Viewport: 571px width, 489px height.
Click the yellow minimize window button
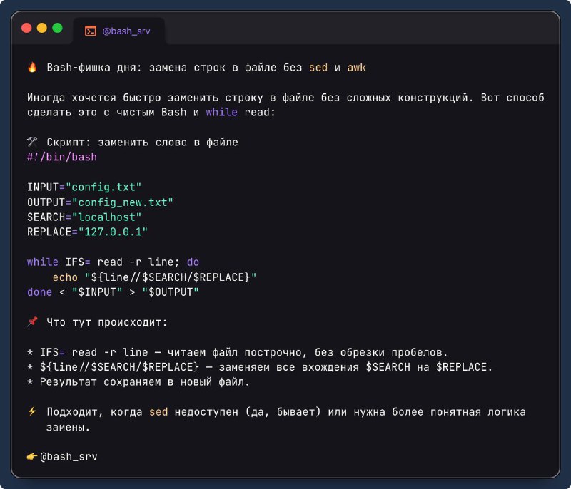click(x=42, y=28)
